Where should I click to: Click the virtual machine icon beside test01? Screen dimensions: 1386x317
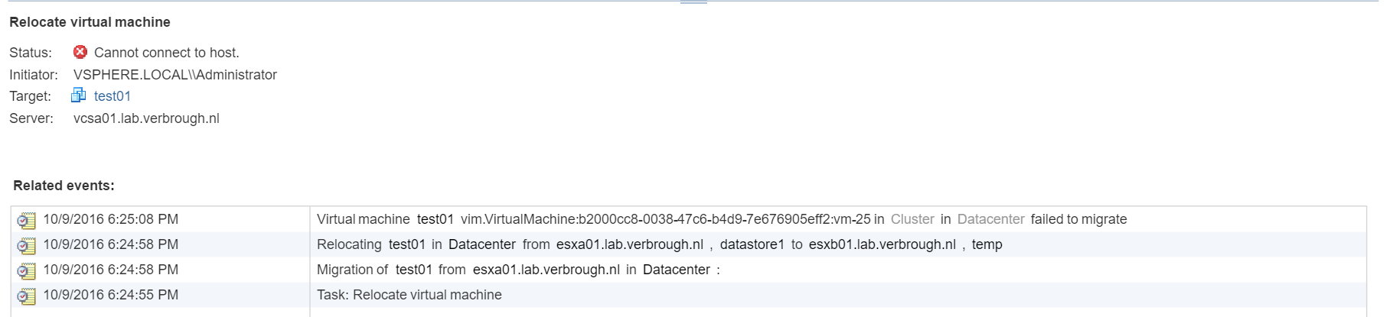click(x=78, y=95)
